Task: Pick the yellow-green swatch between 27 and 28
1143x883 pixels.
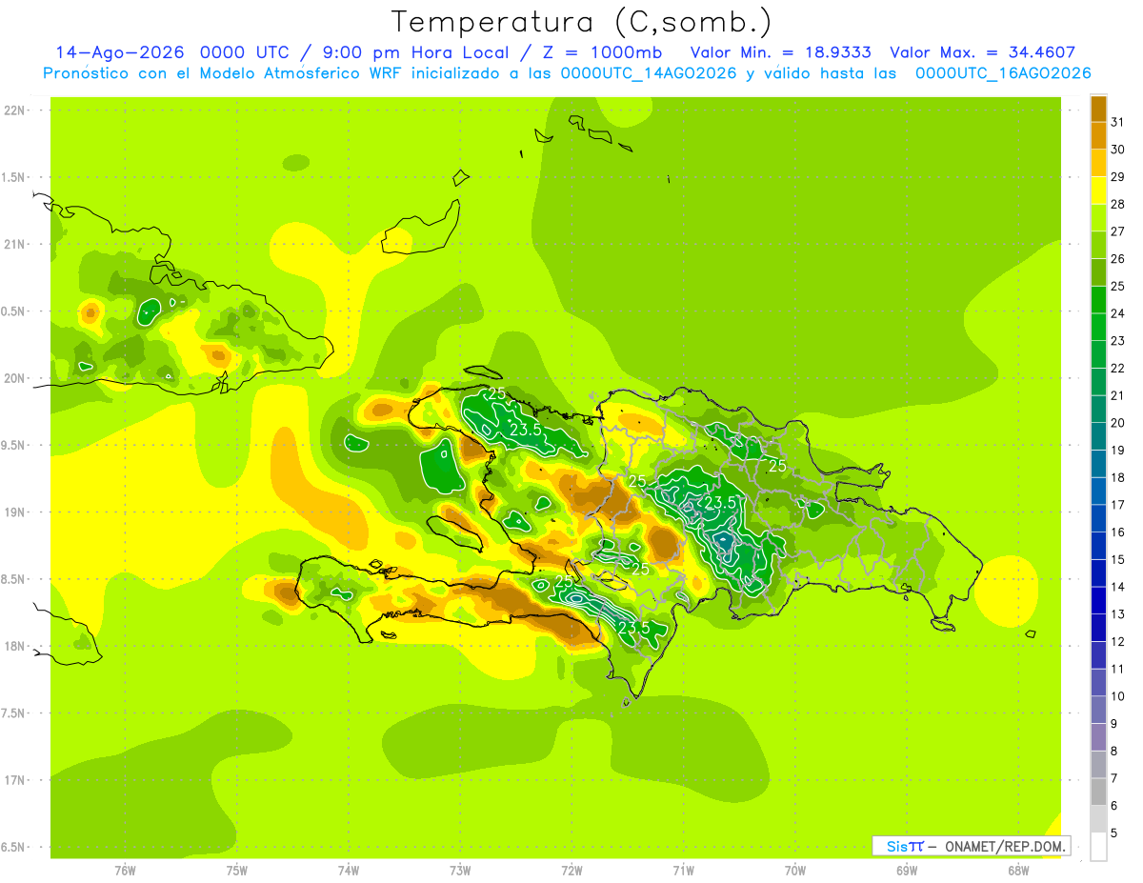Action: (1098, 217)
